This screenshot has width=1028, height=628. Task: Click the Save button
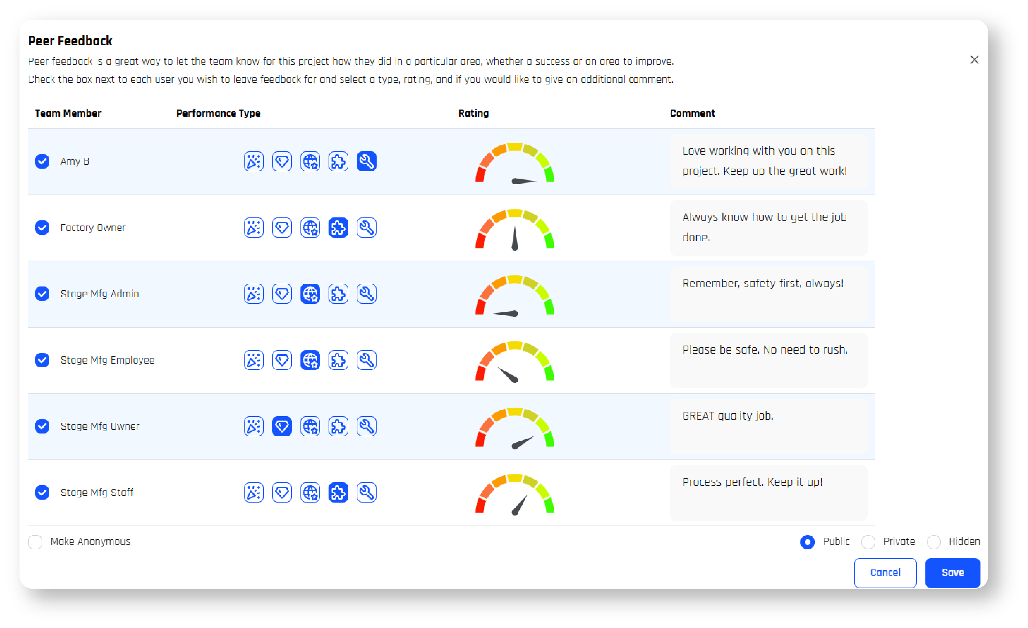952,573
